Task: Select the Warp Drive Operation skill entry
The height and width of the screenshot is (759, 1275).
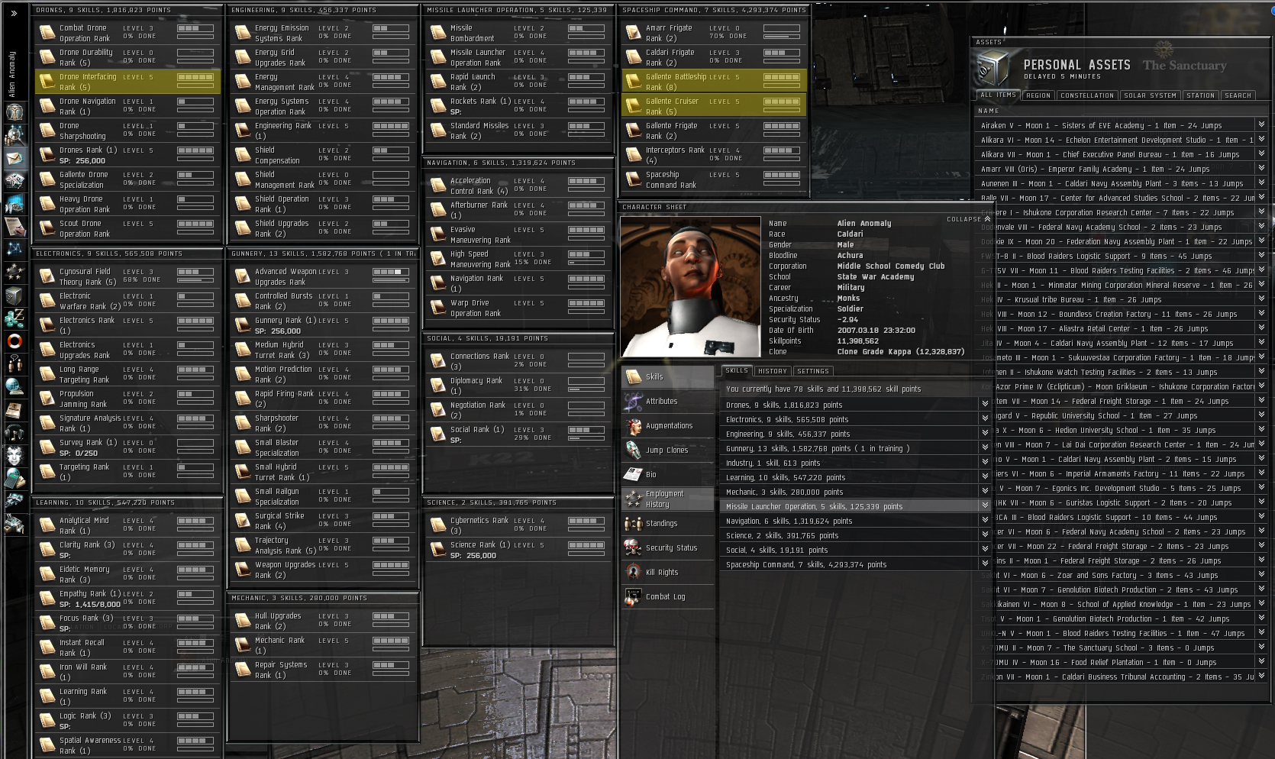Action: (518, 308)
